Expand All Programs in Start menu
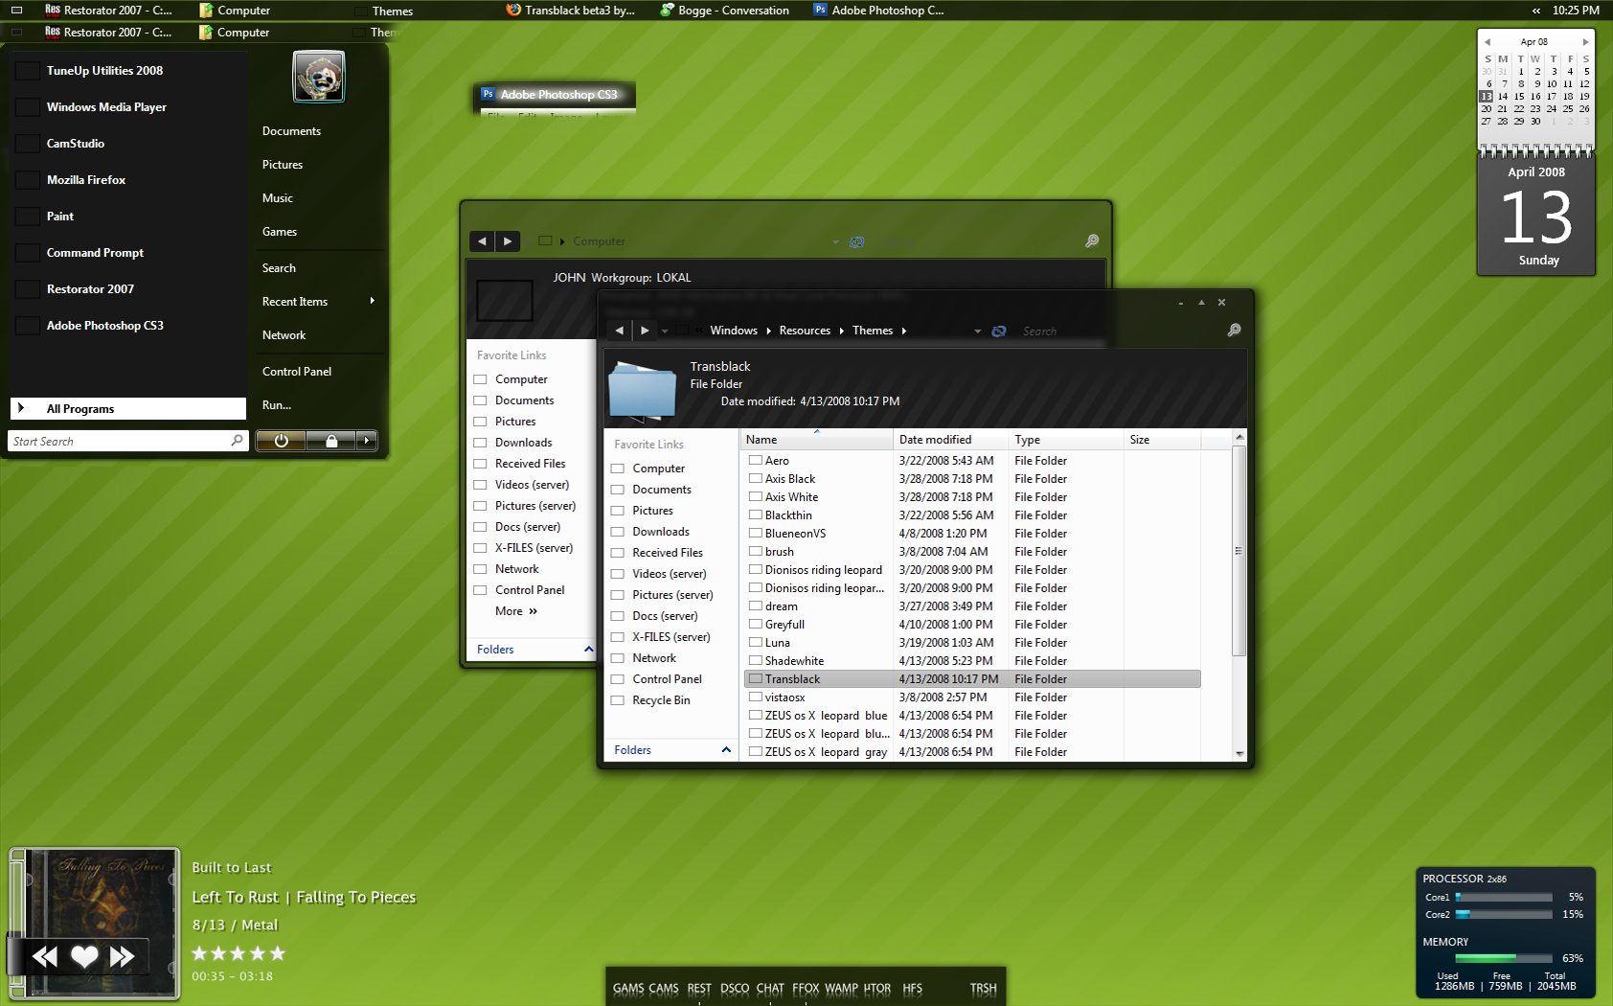This screenshot has width=1613, height=1006. tap(128, 409)
